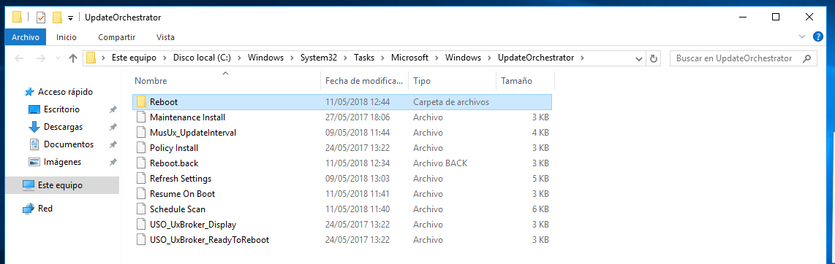Click the 6 KB size of Schedule Scan
Image resolution: width=835 pixels, height=264 pixels.
[540, 209]
